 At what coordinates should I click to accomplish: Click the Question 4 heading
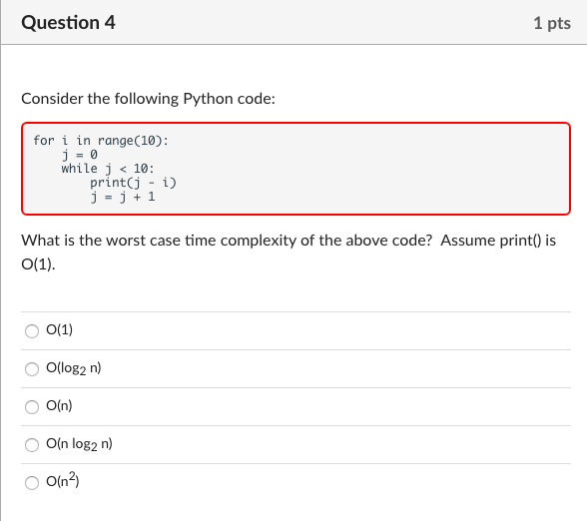(x=68, y=22)
